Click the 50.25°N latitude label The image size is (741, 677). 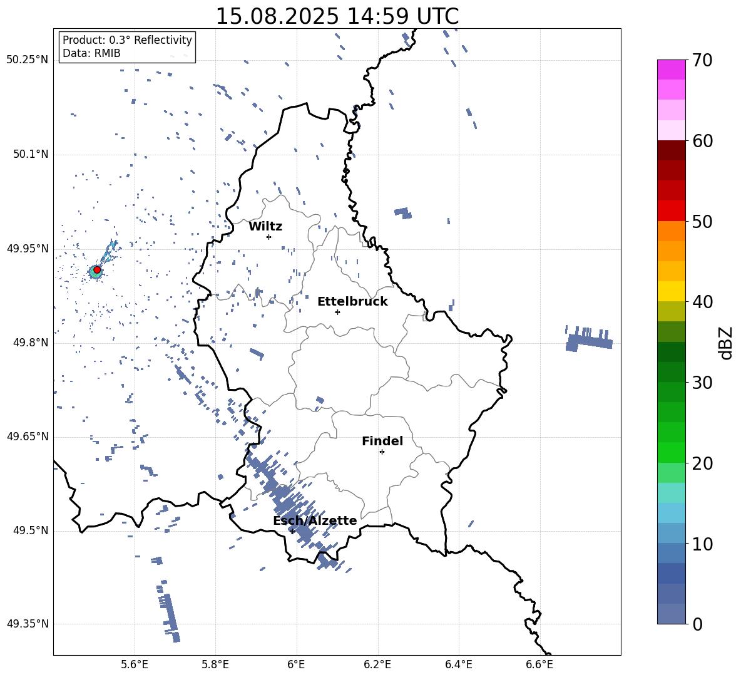(28, 60)
